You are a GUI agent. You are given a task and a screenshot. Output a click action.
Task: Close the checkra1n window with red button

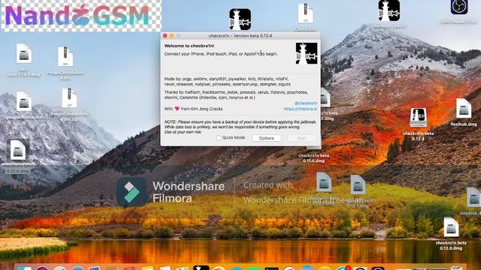[165, 36]
